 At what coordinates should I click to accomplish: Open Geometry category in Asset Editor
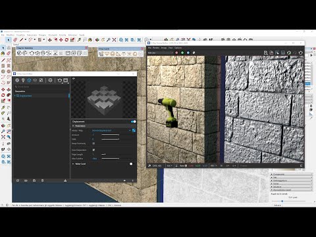pos(29,80)
